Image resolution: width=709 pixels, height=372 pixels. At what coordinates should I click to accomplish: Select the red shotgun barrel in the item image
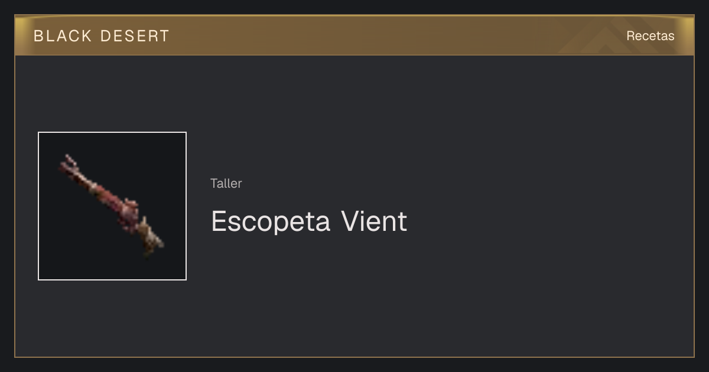(89, 183)
